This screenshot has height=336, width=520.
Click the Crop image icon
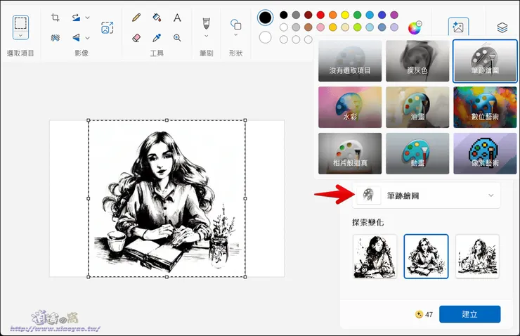(x=56, y=18)
